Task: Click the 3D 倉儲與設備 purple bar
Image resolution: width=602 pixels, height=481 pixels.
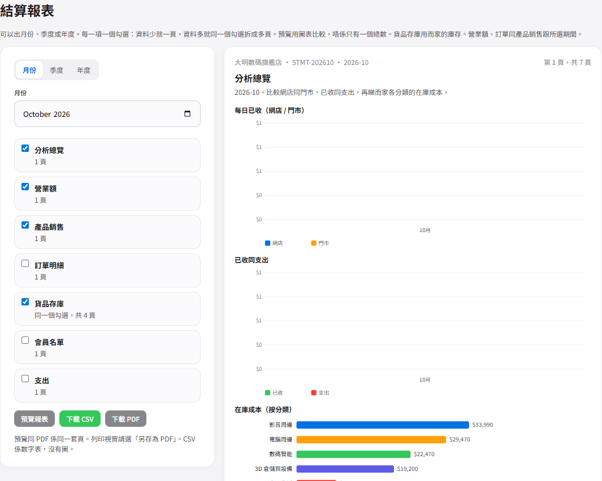Action: (345, 469)
